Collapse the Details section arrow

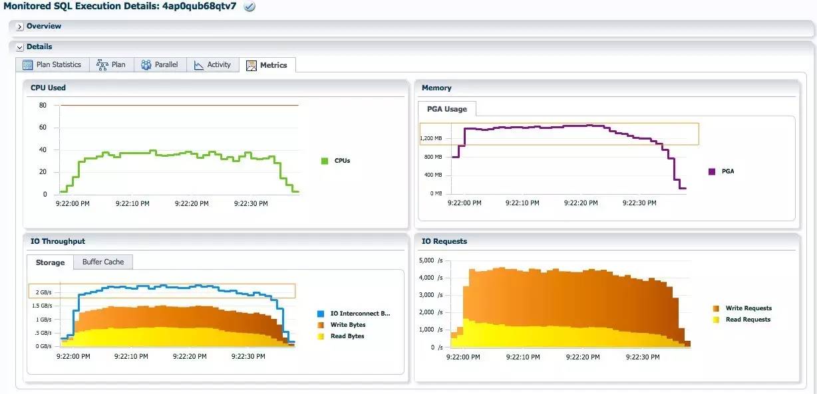click(x=20, y=47)
